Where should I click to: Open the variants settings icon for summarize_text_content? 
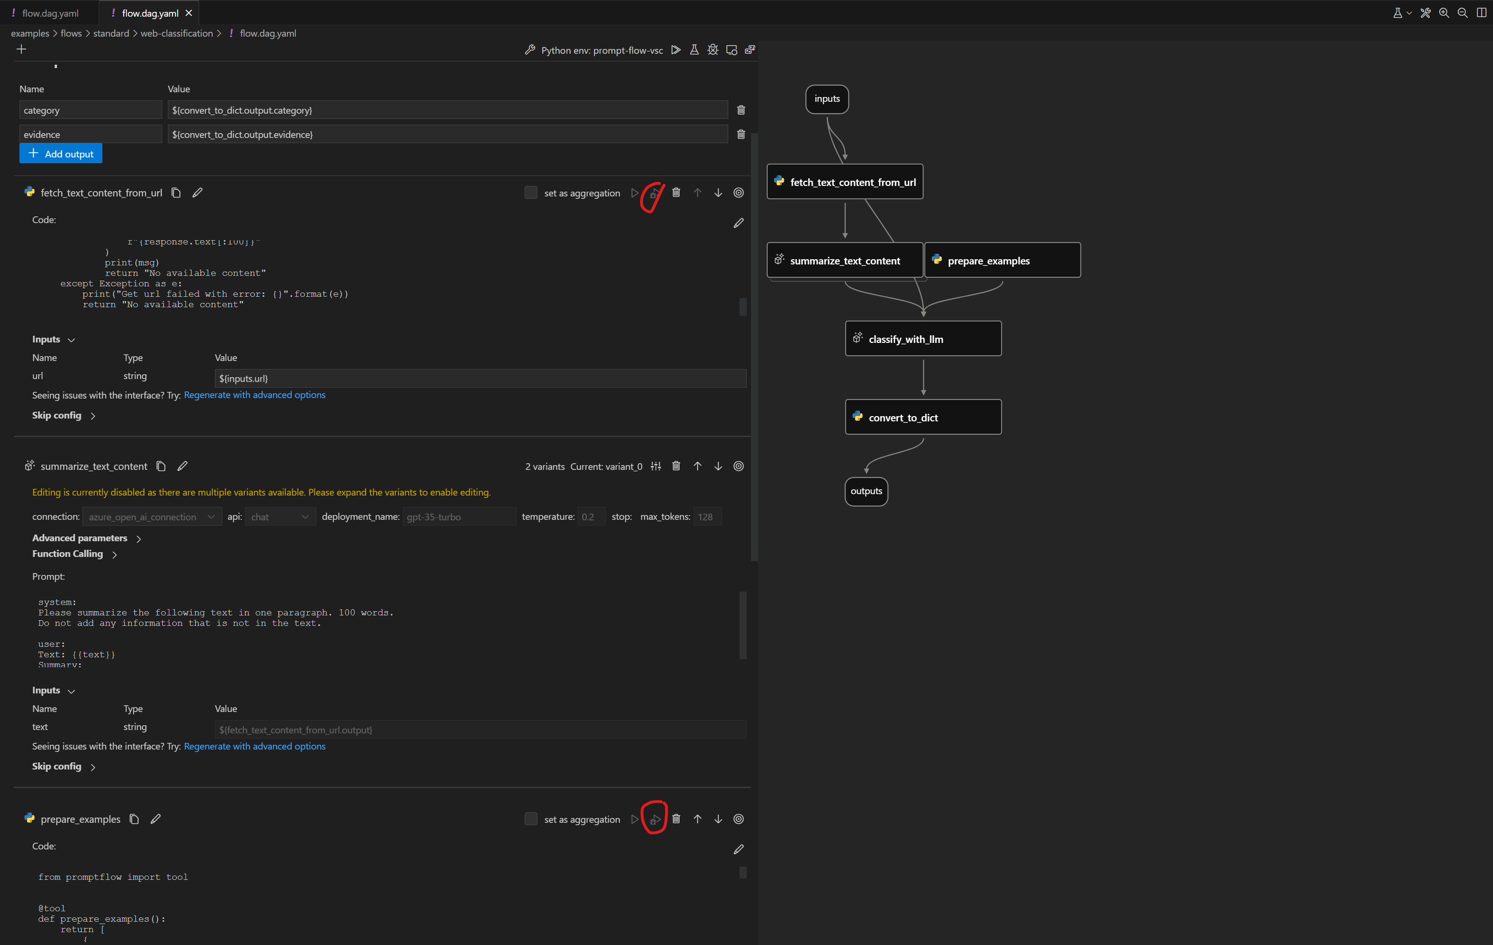pos(656,466)
